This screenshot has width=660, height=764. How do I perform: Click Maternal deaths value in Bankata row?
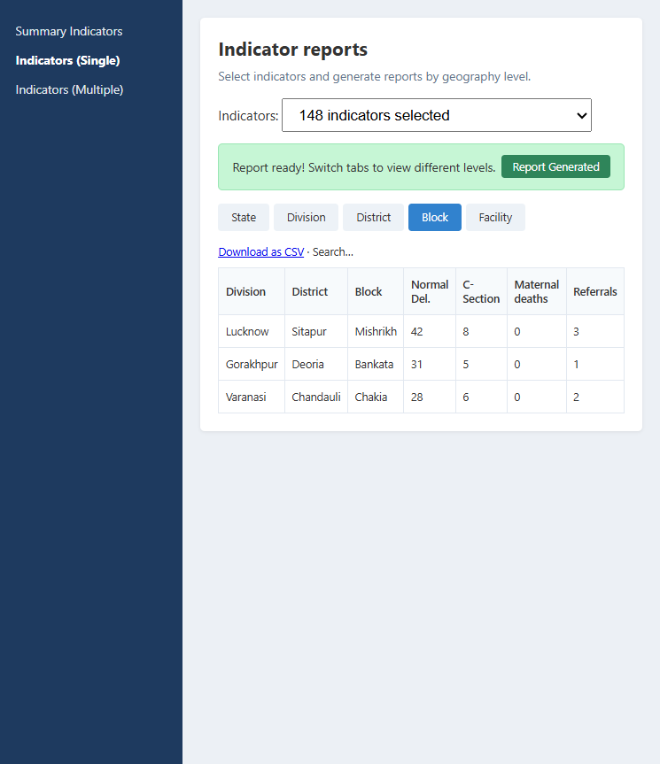pos(537,364)
